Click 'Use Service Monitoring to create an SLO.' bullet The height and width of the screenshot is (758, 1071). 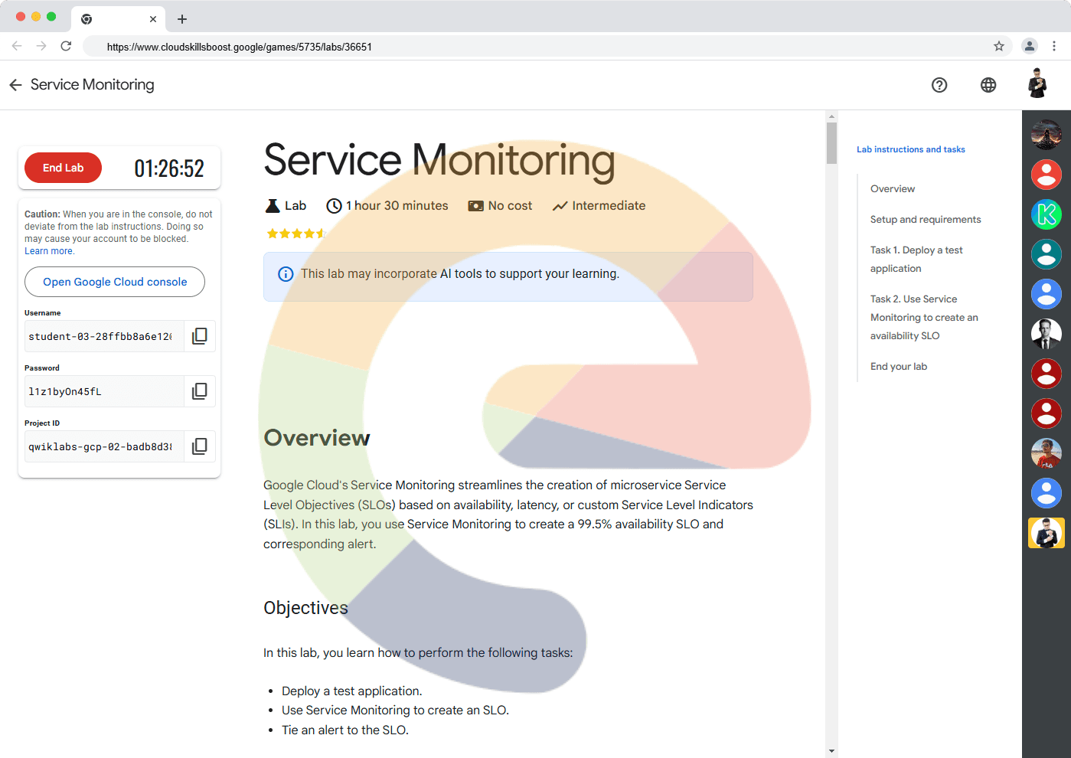coord(395,711)
